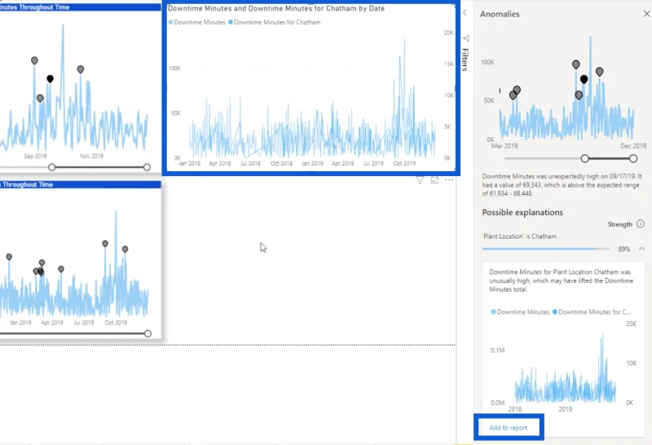Click the Downtime Minutes legend item in the Chatham chart
Screen dimensions: 652x445
(196, 22)
